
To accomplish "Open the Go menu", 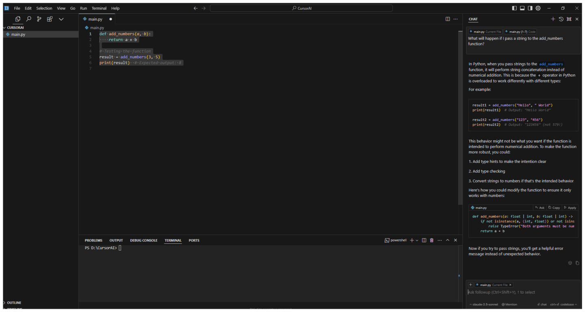I will 73,8.
